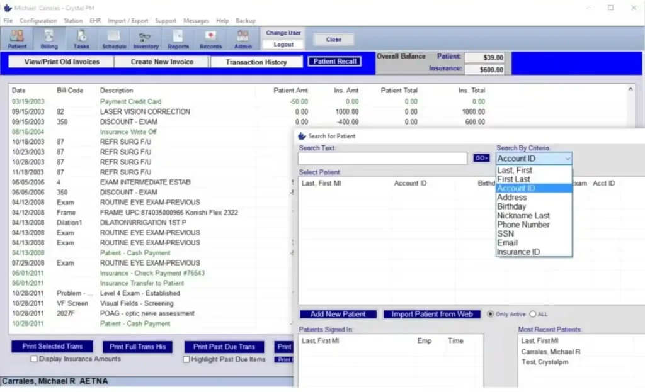645x392 pixels.
Task: Open the Tasks module icon
Action: click(81, 39)
